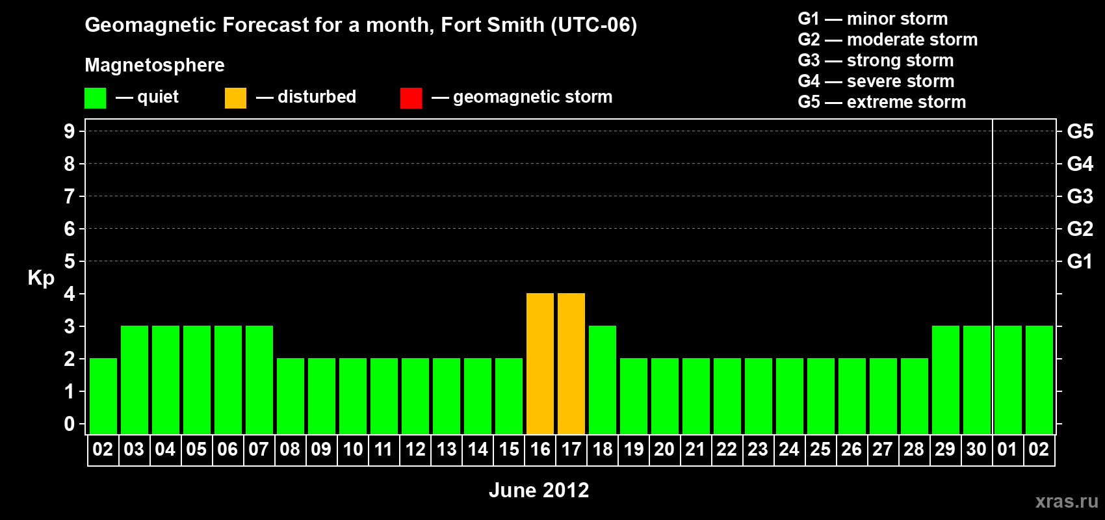The image size is (1105, 520).
Task: Click date label 15 on the axis
Action: click(509, 449)
